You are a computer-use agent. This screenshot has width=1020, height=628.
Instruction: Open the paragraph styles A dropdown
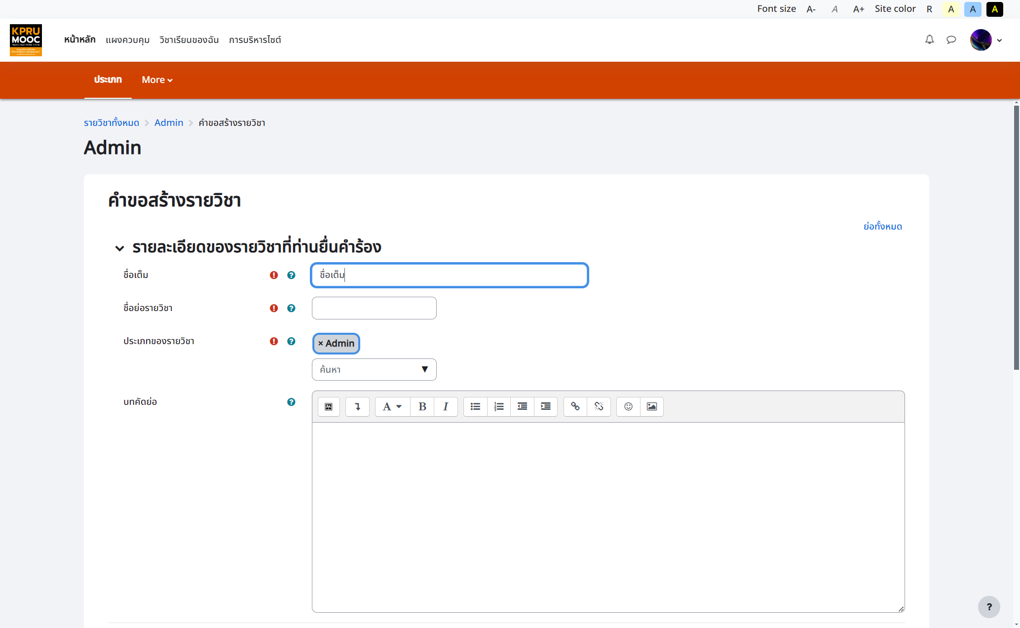click(x=392, y=406)
